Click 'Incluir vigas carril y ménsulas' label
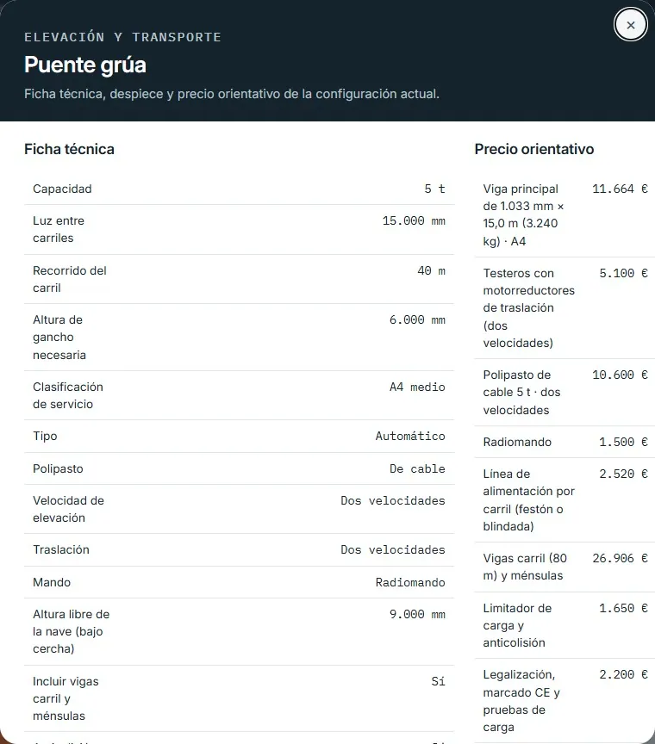Image resolution: width=655 pixels, height=744 pixels. [x=65, y=698]
